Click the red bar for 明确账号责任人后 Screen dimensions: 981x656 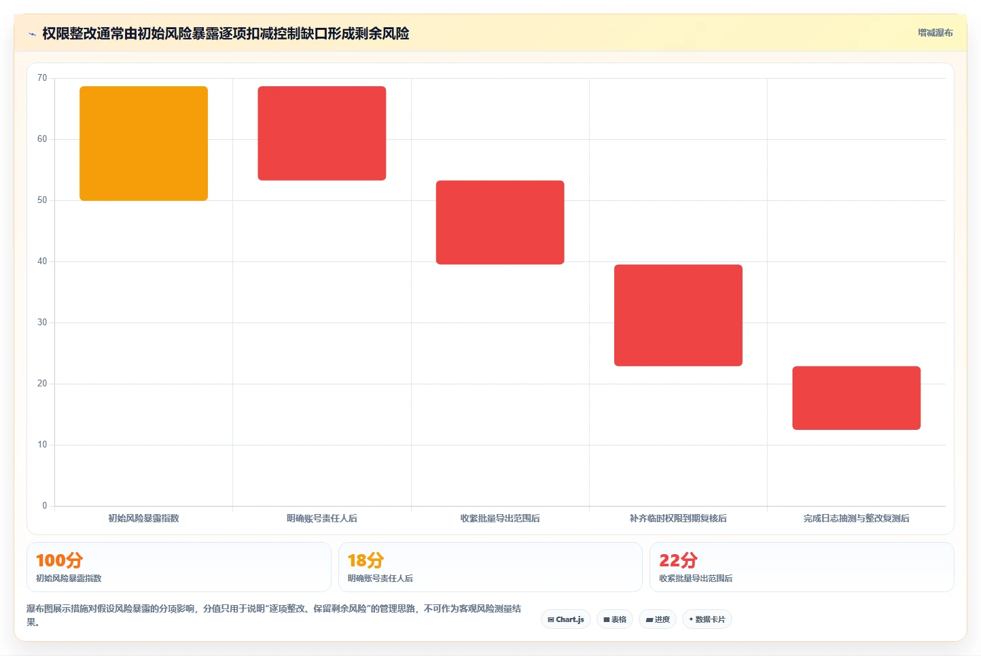pyautogui.click(x=322, y=133)
